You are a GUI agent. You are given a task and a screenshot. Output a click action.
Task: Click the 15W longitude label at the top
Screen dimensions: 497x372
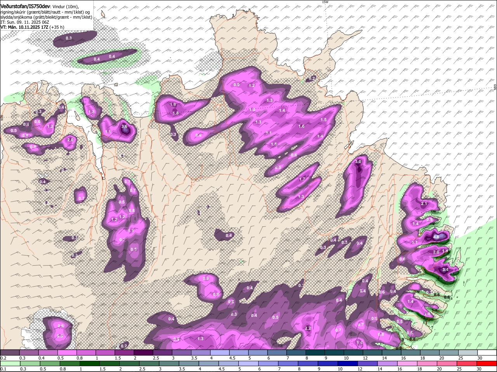pyautogui.click(x=325, y=2)
